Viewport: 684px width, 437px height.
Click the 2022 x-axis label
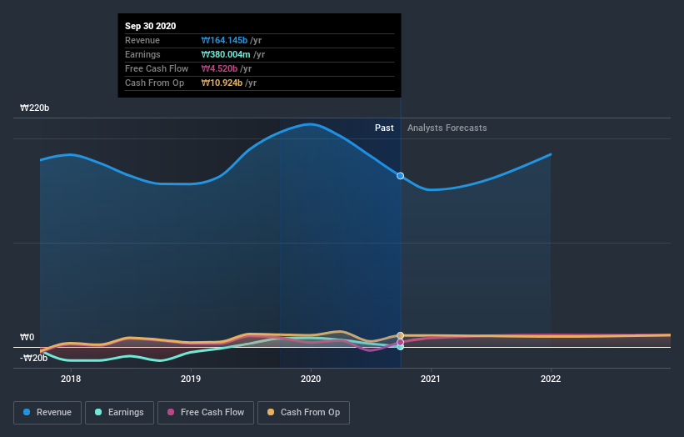(x=551, y=379)
